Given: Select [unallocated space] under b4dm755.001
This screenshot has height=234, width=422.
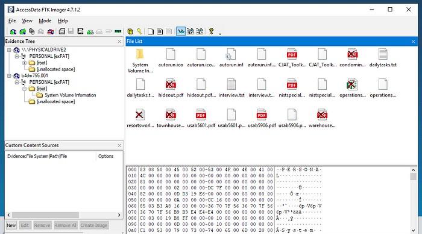Looking at the screenshot, I should click(x=55, y=101).
